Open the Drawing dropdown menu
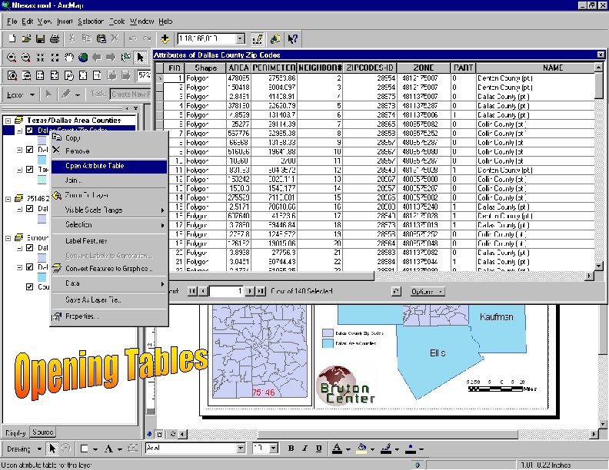Screen dimensions: 609x470 24,448
